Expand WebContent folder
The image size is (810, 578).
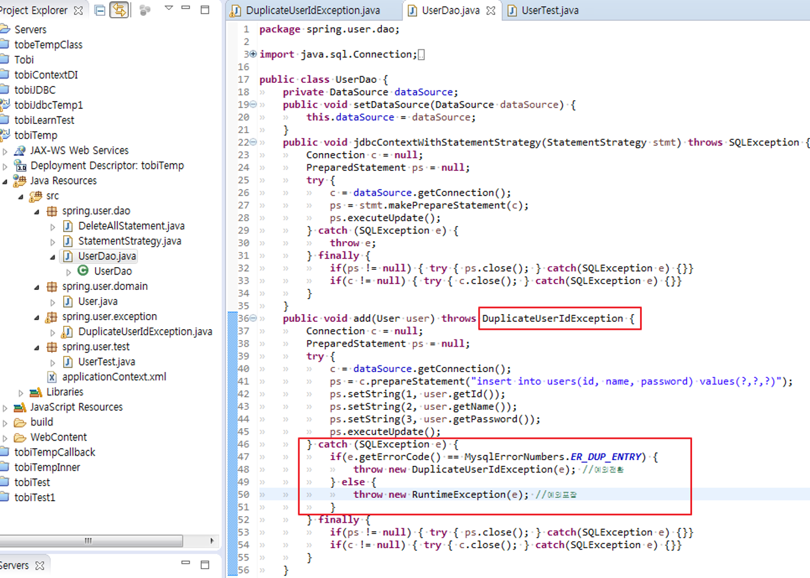coord(6,437)
